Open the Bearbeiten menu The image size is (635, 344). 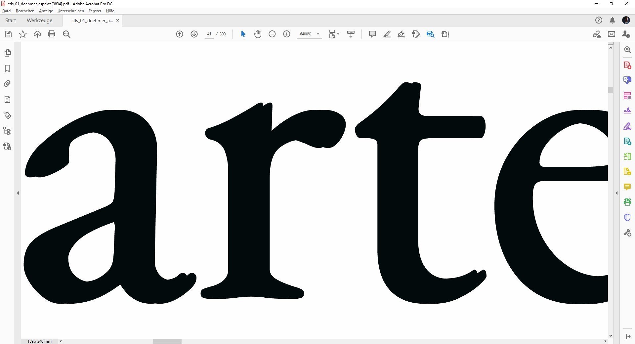coord(25,11)
